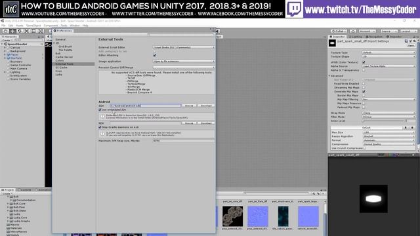Open Wrap Mode dropdown

(x=388, y=113)
